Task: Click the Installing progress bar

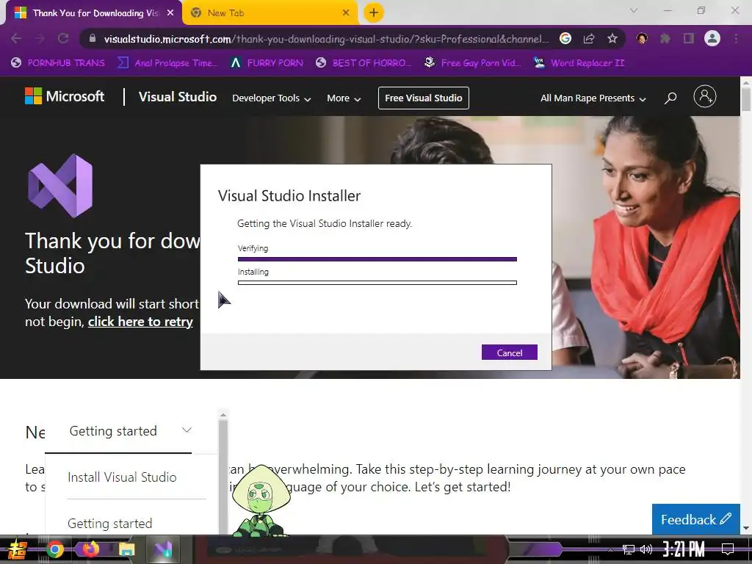Action: [x=377, y=283]
